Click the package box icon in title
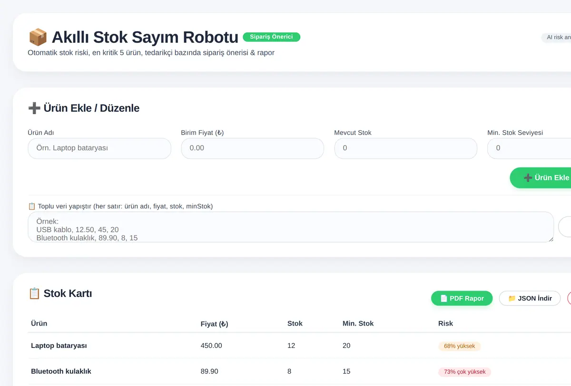This screenshot has height=386, width=571. click(x=38, y=37)
